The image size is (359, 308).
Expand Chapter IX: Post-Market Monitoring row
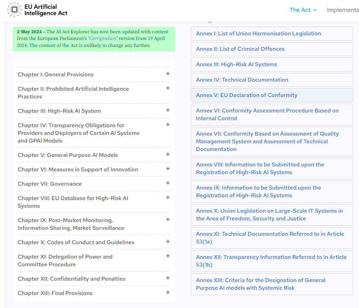pos(71,224)
